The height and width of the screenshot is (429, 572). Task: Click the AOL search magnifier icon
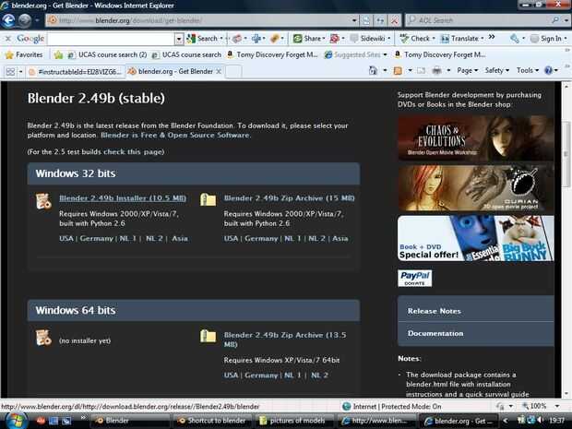pos(555,20)
